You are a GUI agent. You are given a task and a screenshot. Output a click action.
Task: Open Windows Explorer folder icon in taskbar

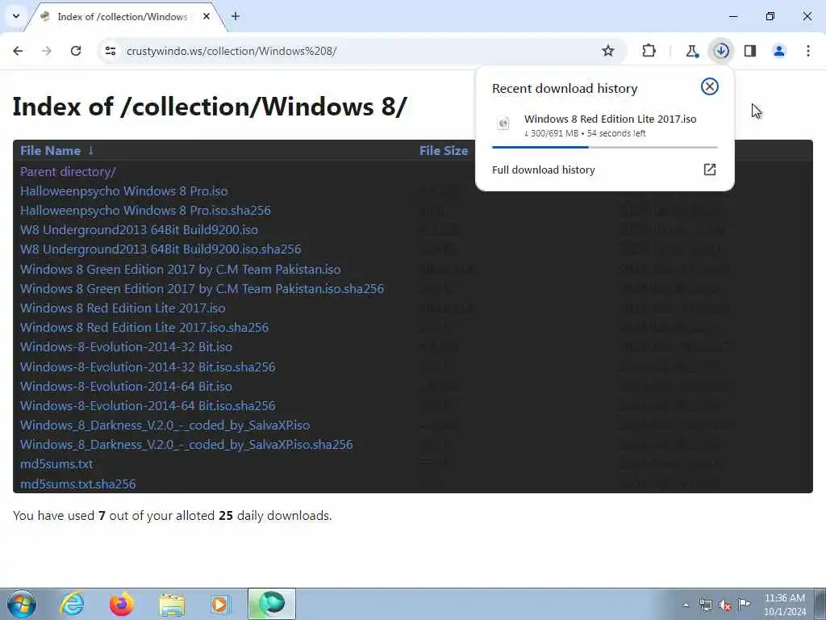click(x=172, y=605)
